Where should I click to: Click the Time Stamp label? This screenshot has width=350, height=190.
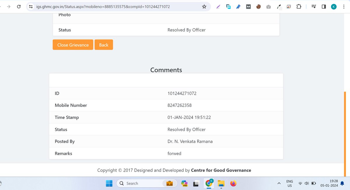pyautogui.click(x=67, y=117)
